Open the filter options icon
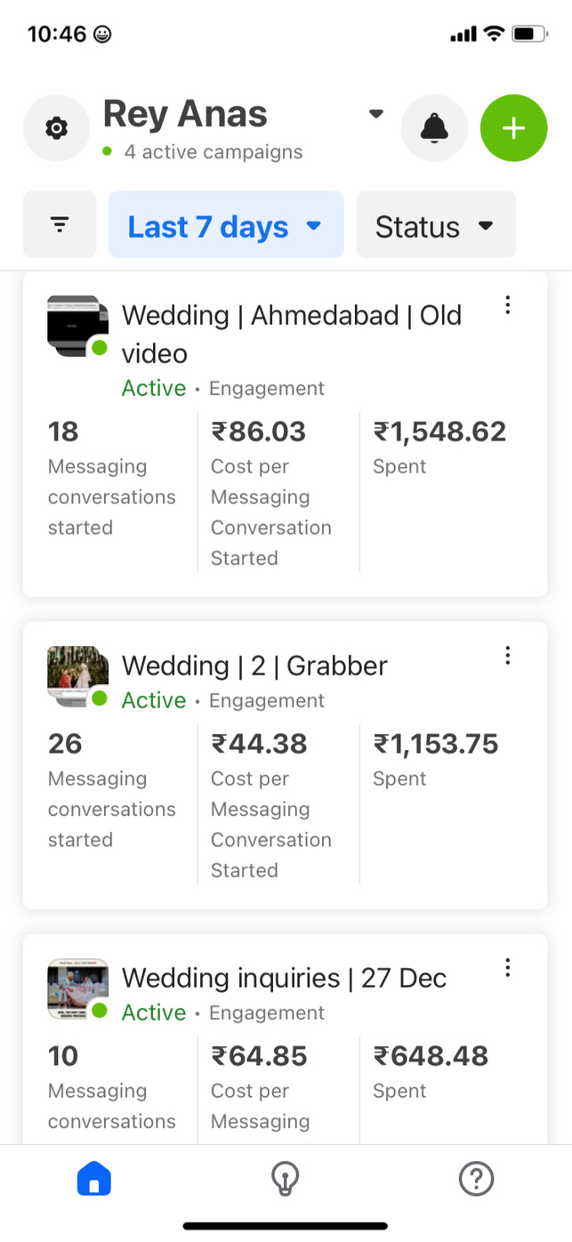Viewport: 572px width, 1242px height. (60, 224)
